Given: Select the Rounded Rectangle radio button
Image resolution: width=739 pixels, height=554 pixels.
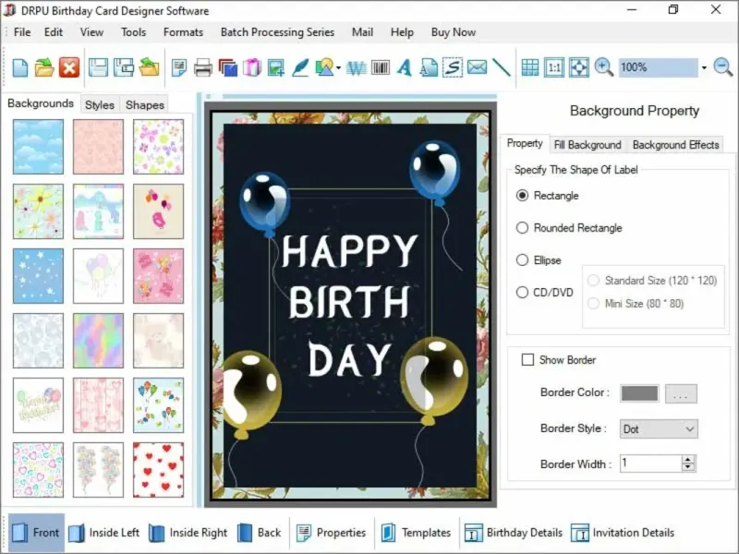Looking at the screenshot, I should click(x=522, y=228).
